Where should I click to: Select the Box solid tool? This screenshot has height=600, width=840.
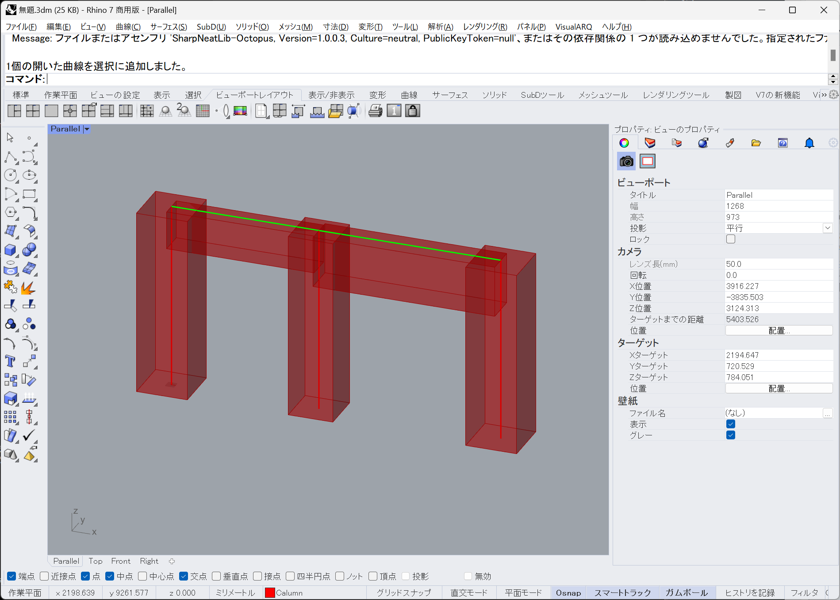click(x=10, y=250)
